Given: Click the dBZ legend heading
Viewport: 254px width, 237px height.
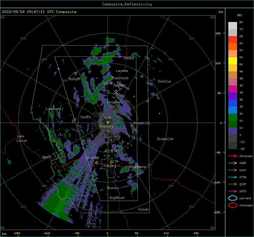Looking at the screenshot, I should (x=239, y=15).
